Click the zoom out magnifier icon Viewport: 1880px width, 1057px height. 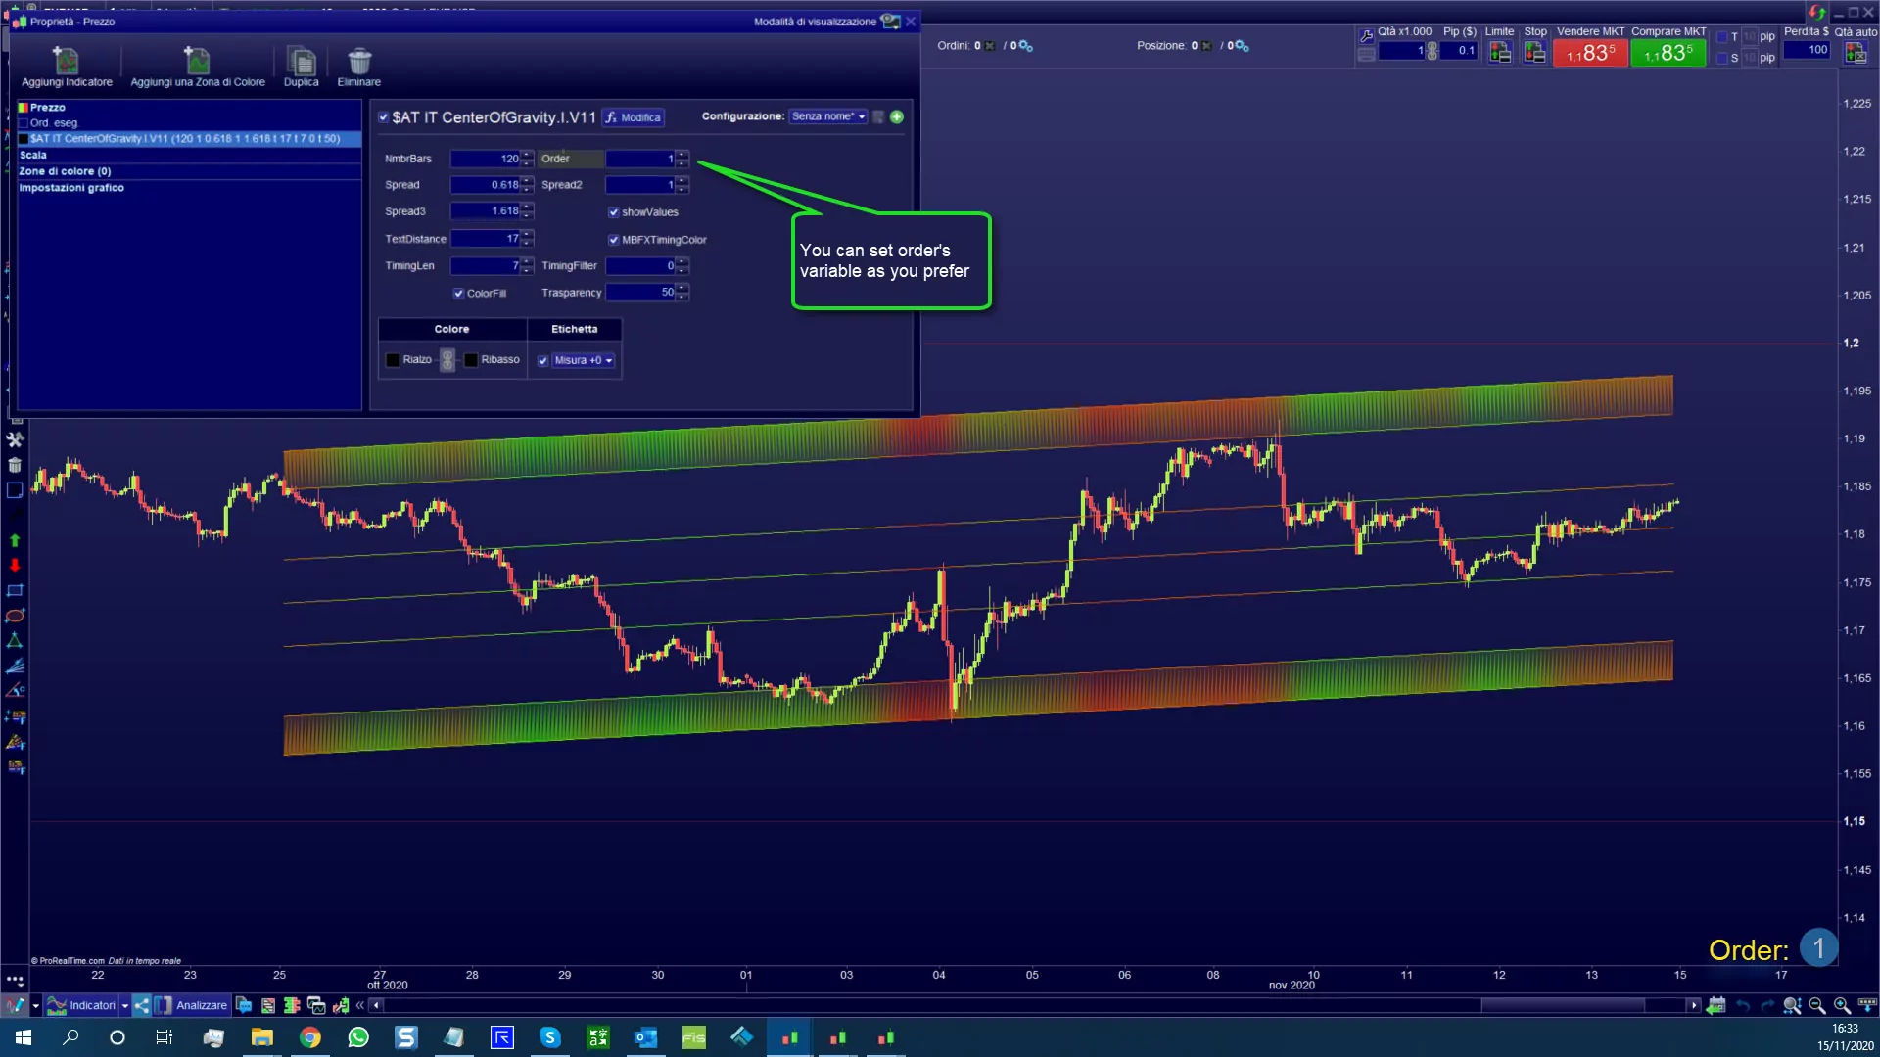pyautogui.click(x=1817, y=1005)
